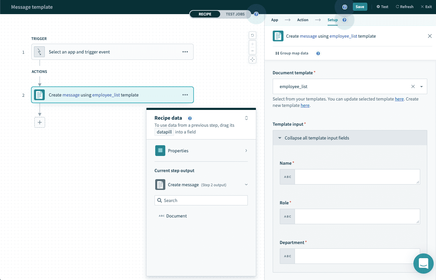This screenshot has width=436, height=280.
Task: Zoom out on the recipe canvas
Action: (x=252, y=51)
